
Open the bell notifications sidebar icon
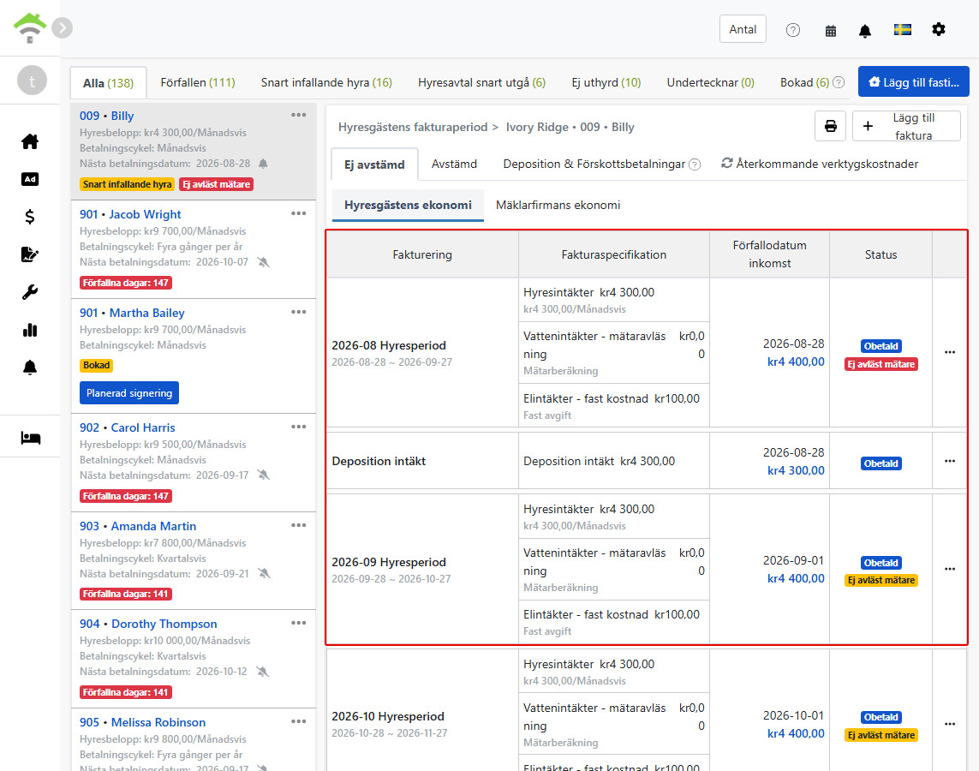point(30,368)
